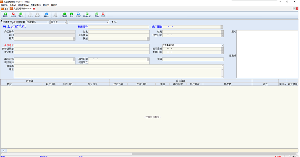Expand the 性别 dropdown
The height and width of the screenshot is (157, 300).
tap(222, 32)
